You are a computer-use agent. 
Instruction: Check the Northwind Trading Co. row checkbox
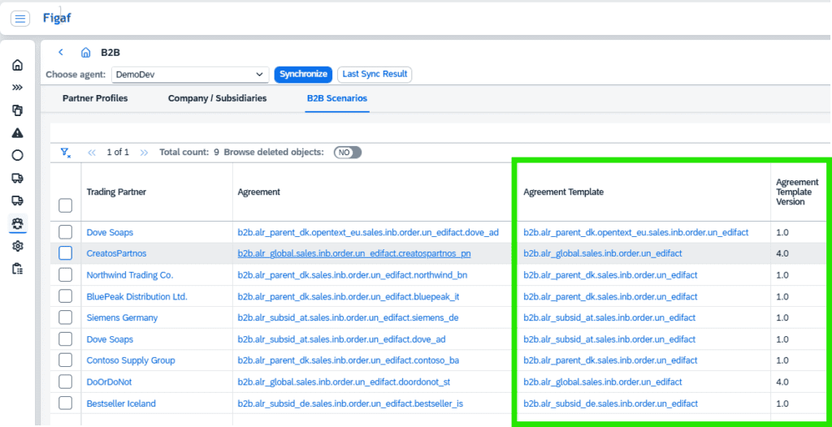(65, 274)
